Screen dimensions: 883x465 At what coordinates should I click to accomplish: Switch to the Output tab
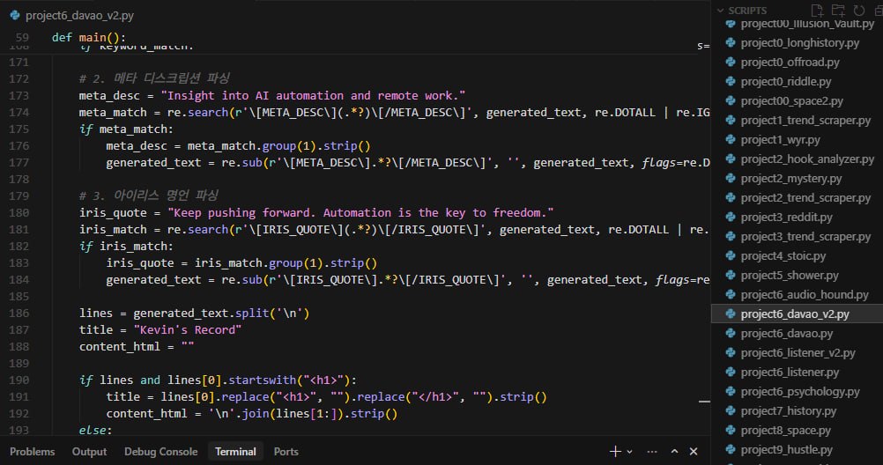[90, 452]
